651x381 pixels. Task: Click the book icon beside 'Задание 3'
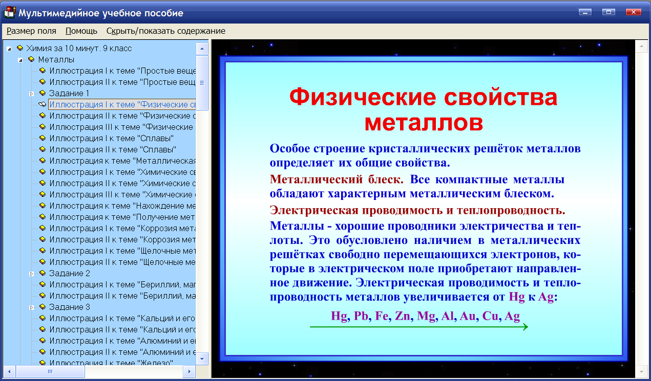coord(42,307)
